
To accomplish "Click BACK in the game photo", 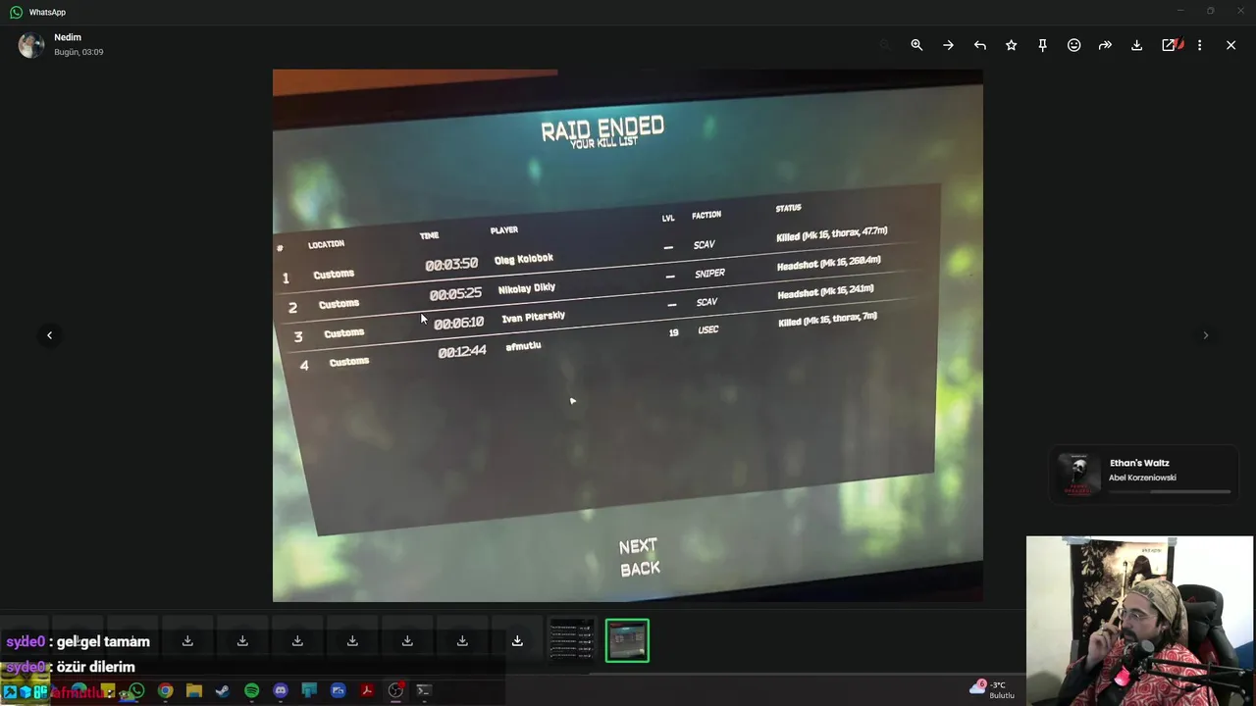I will (x=640, y=569).
